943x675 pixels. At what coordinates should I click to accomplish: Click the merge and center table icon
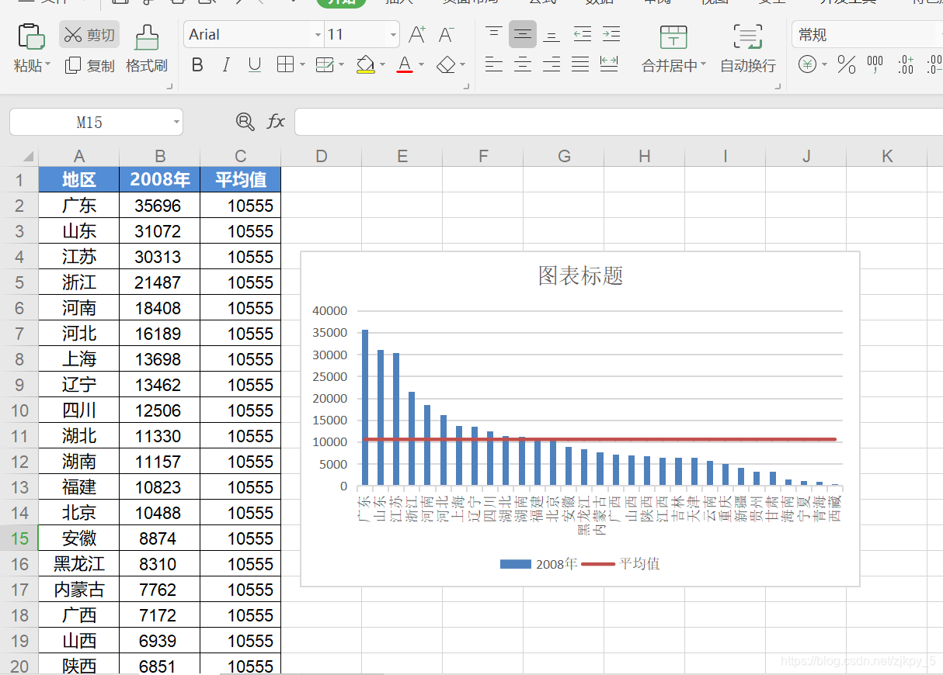[x=673, y=36]
